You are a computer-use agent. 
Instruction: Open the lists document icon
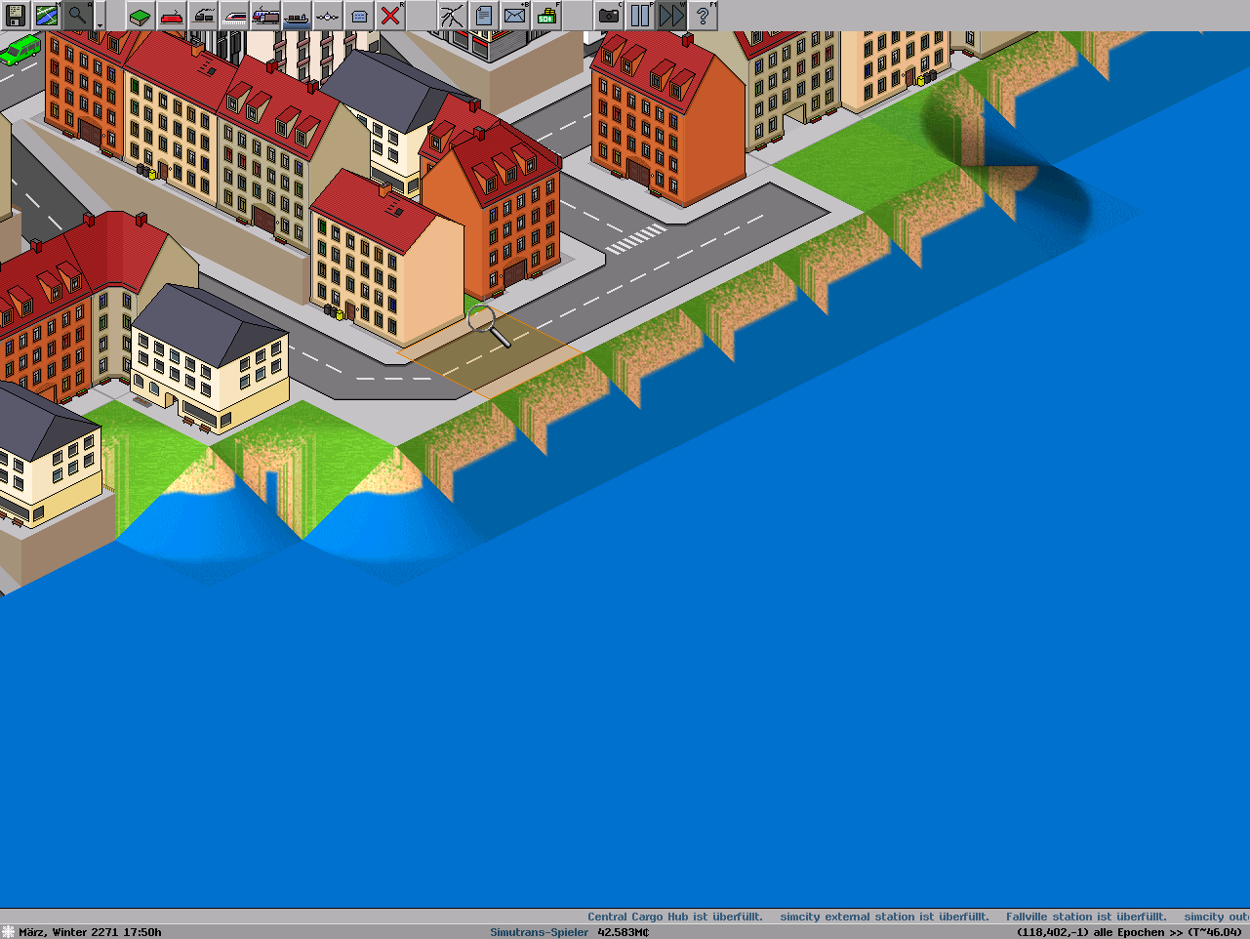484,16
